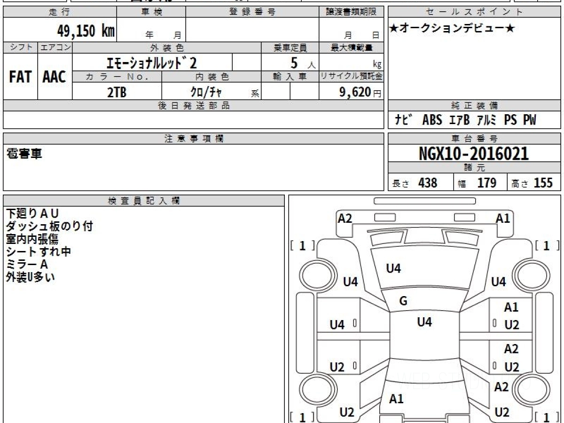Select inspector note ダッシュ板のり付

point(49,227)
